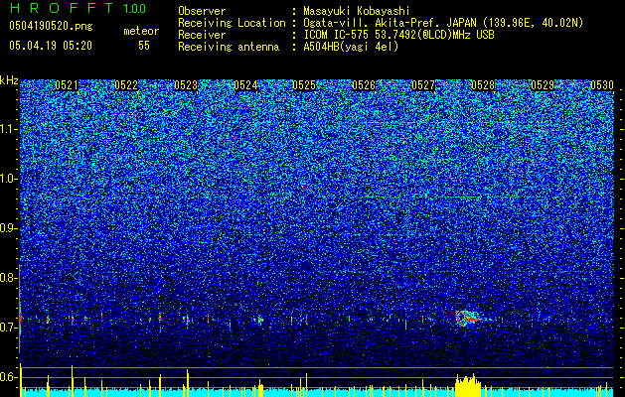This screenshot has height=397, width=625.
Task: Click the 'Receiving antenna' label
Action: pos(229,47)
